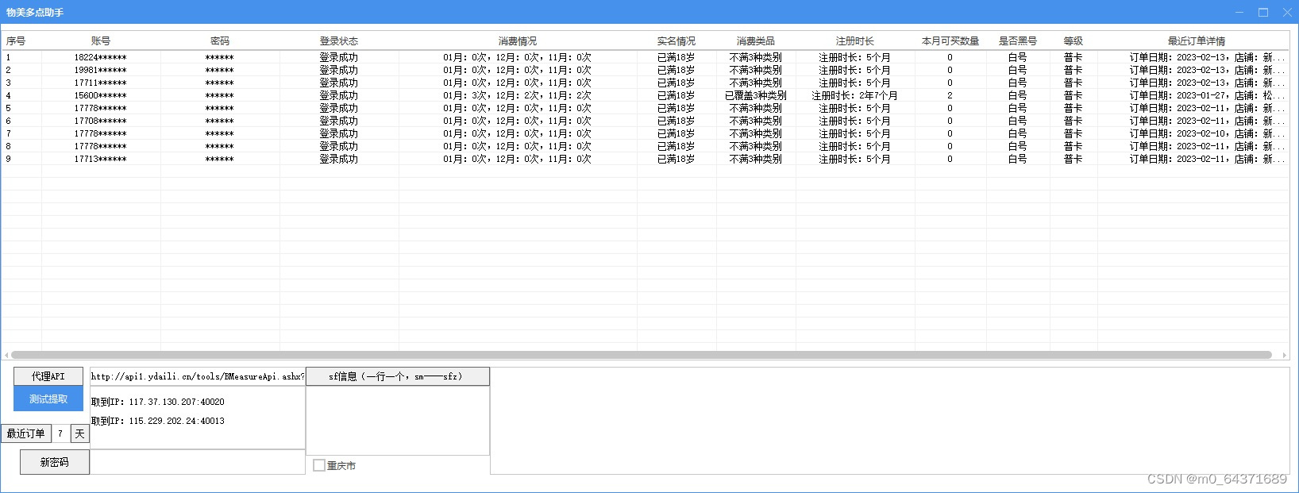Sort by the 消费情况 column header

[x=518, y=41]
